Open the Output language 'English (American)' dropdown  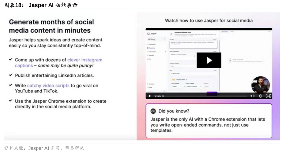(x=193, y=86)
